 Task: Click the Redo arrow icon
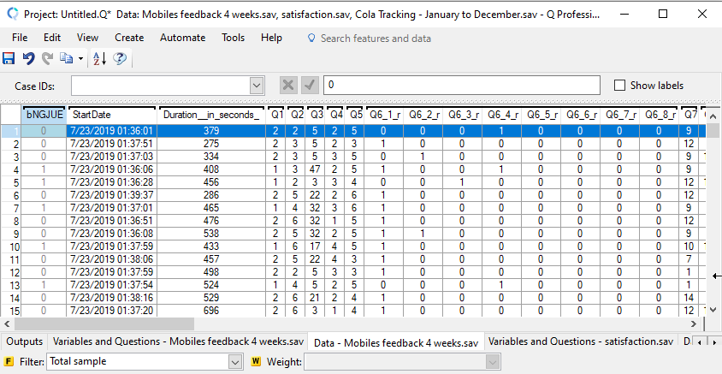47,58
